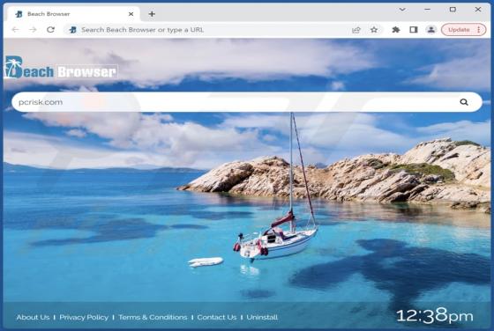Maximize the browser window

(x=453, y=10)
